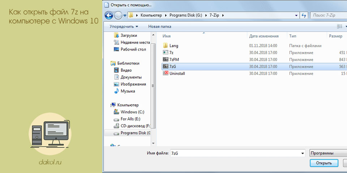The image size is (347, 173).
Task: Click the Lang file name
Action: pos(174,46)
